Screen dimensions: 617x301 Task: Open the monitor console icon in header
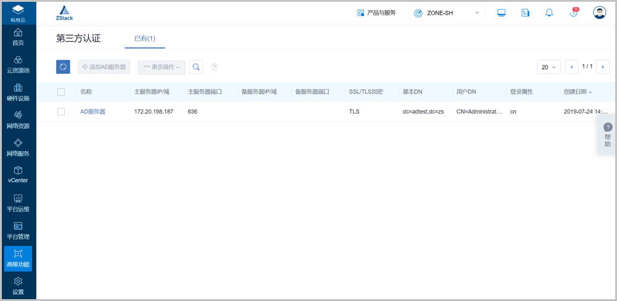(x=501, y=13)
